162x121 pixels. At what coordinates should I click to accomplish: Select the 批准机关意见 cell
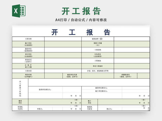(90, 108)
